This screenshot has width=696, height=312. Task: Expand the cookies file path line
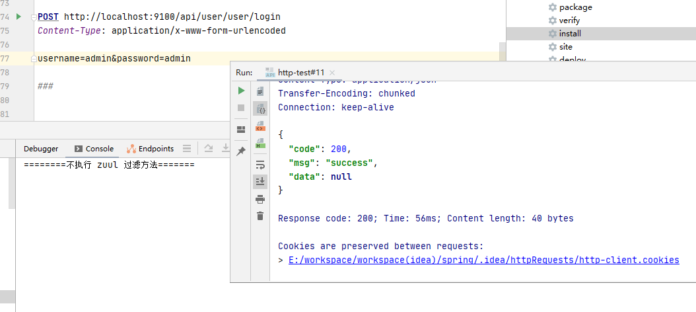281,260
